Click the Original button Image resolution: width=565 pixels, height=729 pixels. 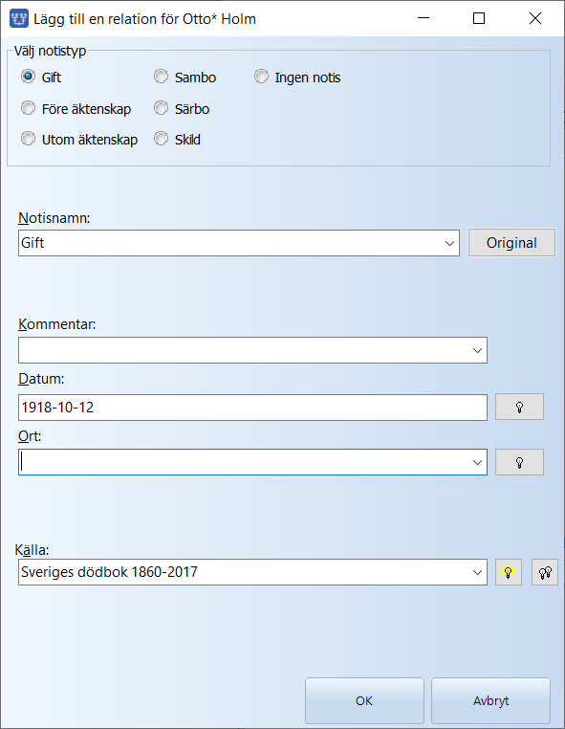pos(511,243)
